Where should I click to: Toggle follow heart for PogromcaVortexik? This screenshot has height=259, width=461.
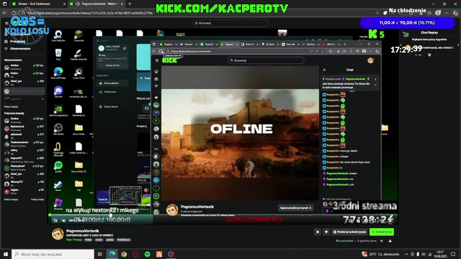326,232
